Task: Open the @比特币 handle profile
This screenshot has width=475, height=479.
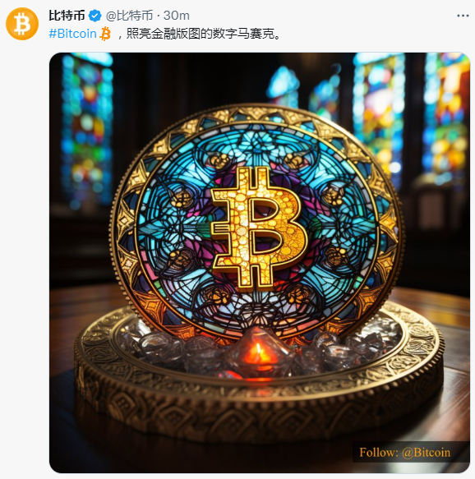Action: point(130,16)
